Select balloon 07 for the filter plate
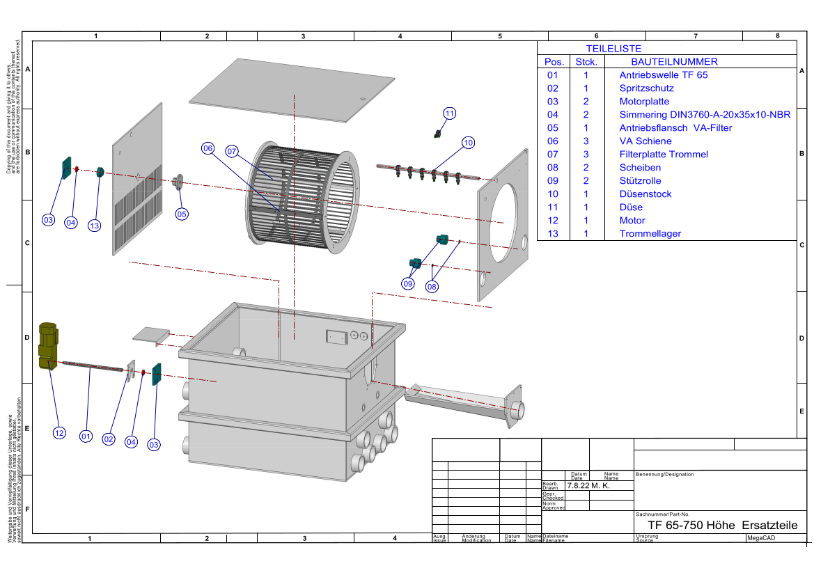The image size is (814, 575). point(232,150)
